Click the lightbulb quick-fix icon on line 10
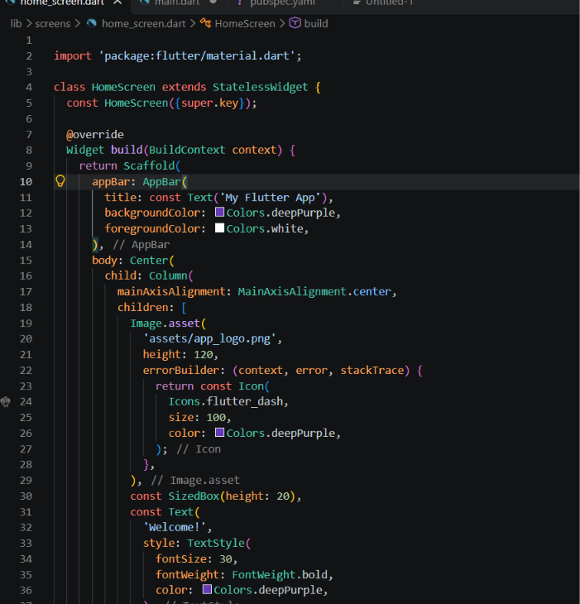The height and width of the screenshot is (604, 580). [x=60, y=181]
